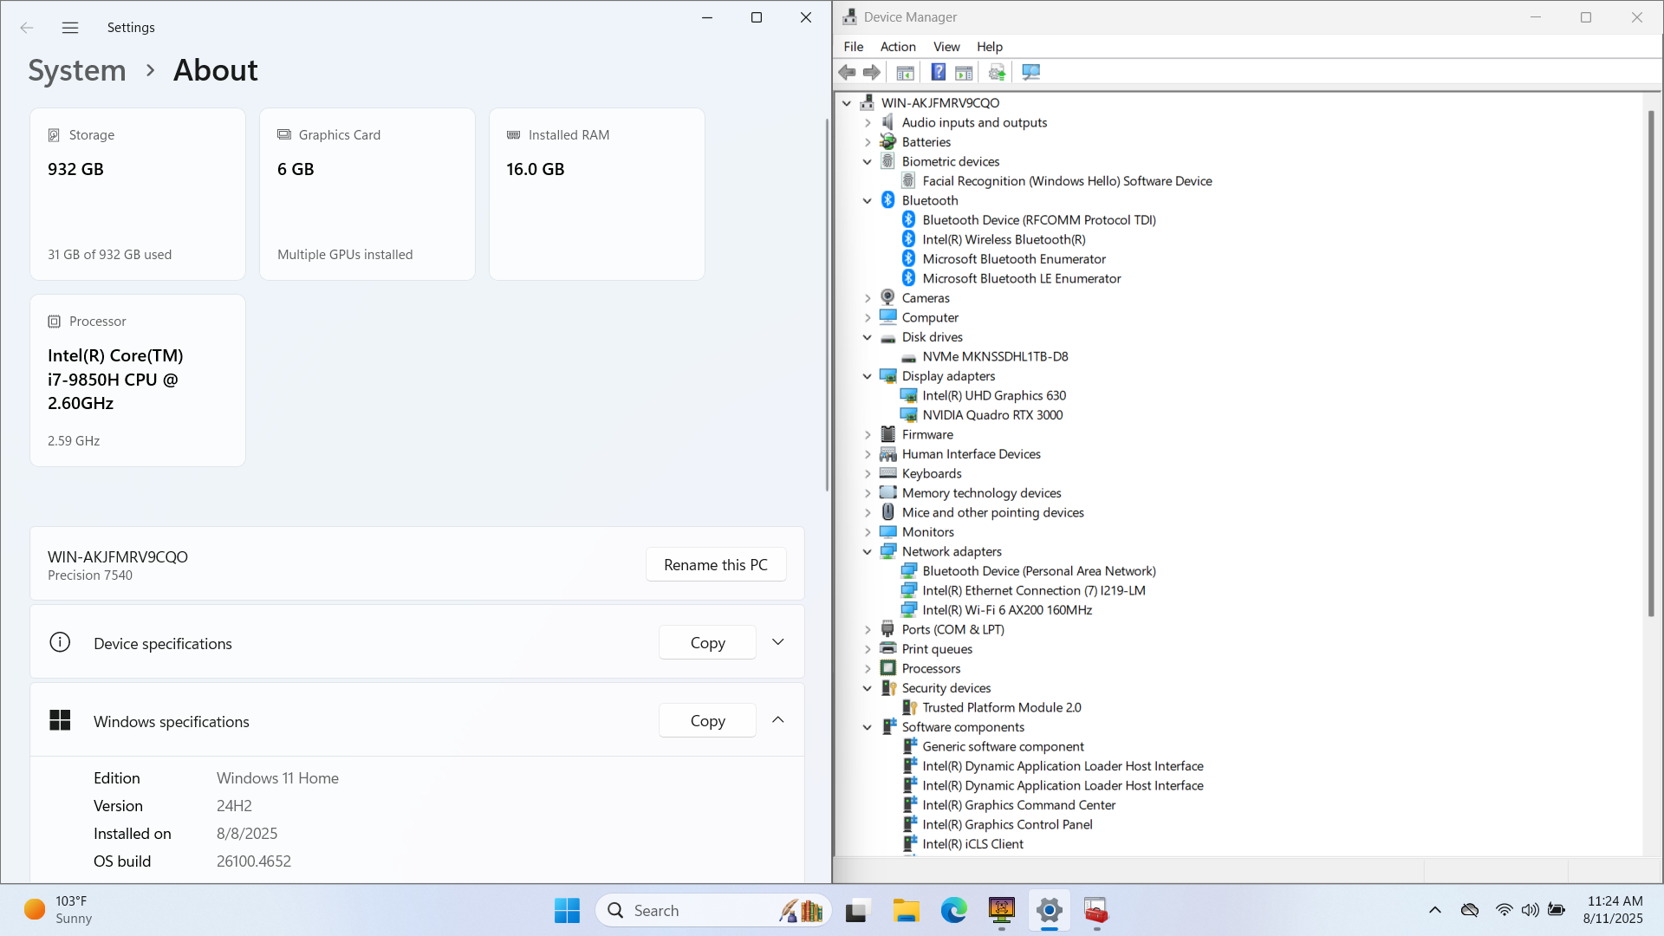This screenshot has width=1664, height=936.
Task: Click the blue Help toolbar icon
Action: [938, 72]
